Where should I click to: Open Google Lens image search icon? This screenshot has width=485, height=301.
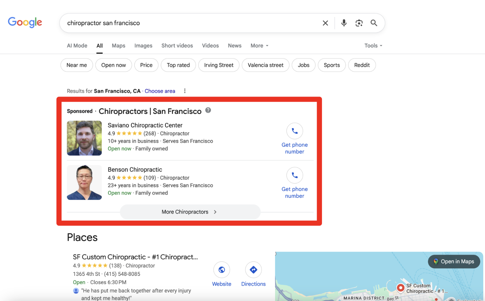(x=359, y=23)
